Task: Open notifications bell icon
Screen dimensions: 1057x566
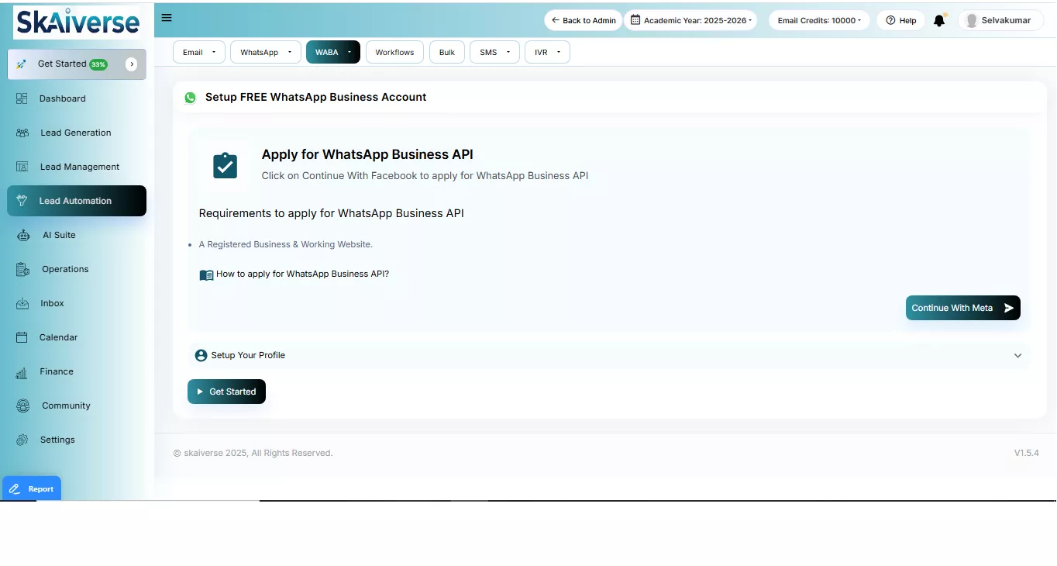Action: [x=939, y=21]
